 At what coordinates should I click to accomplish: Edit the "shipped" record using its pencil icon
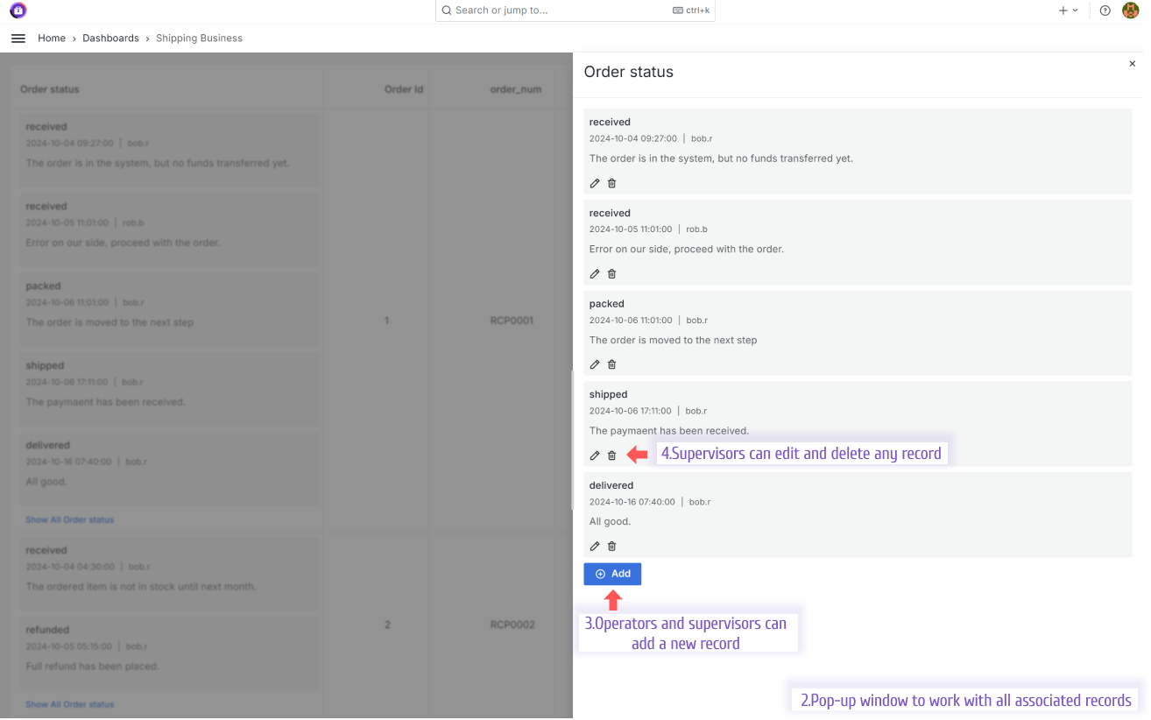[x=595, y=455]
